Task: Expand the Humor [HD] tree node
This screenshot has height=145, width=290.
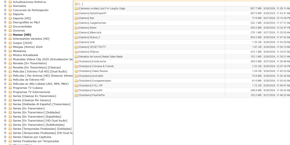Action: tap(5, 34)
